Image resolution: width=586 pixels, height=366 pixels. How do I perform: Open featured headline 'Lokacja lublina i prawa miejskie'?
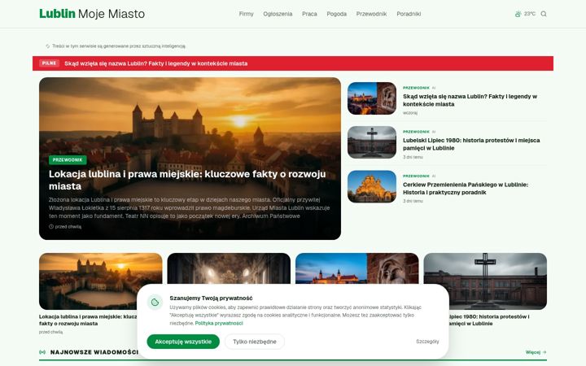(187, 180)
